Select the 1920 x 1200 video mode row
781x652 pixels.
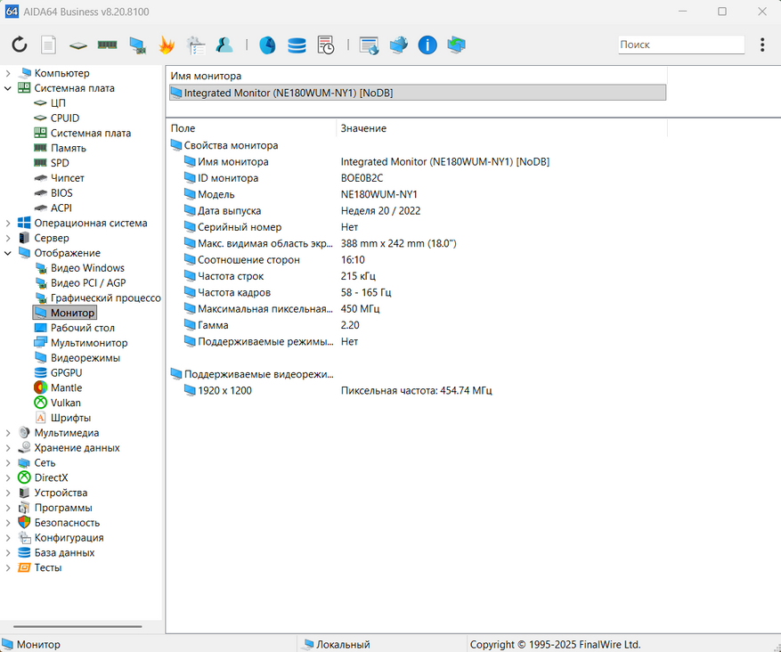point(418,390)
